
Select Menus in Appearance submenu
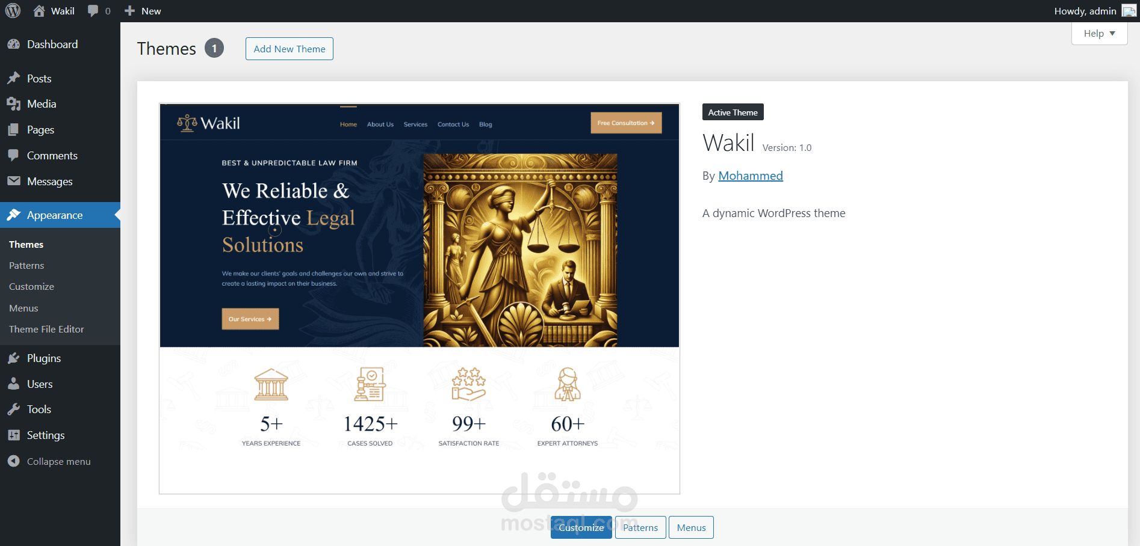click(x=23, y=308)
